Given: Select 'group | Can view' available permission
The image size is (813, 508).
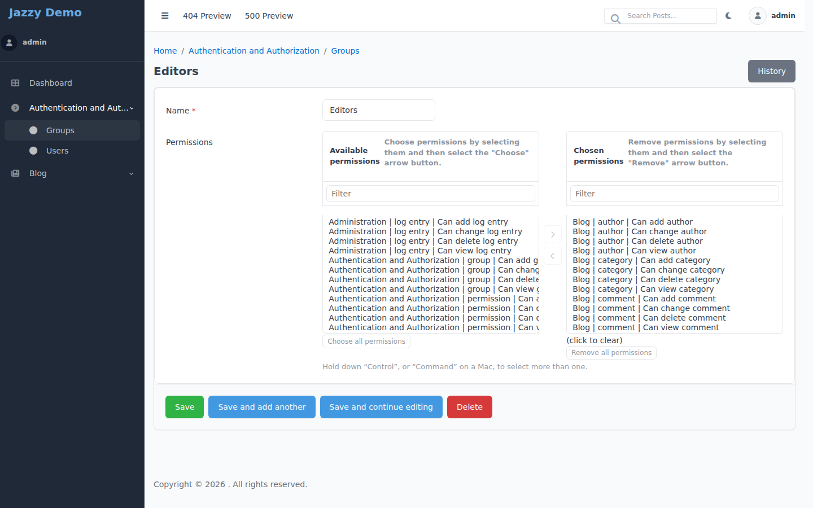Looking at the screenshot, I should [431, 289].
